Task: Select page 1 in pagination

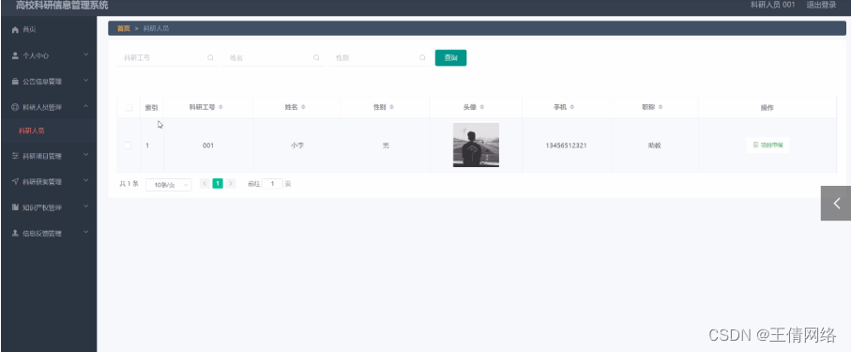Action: click(218, 184)
